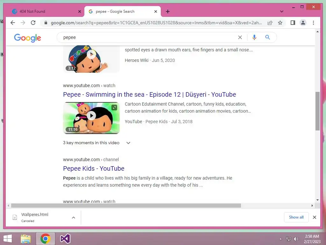Select the pepee - Google Search tab

click(123, 11)
